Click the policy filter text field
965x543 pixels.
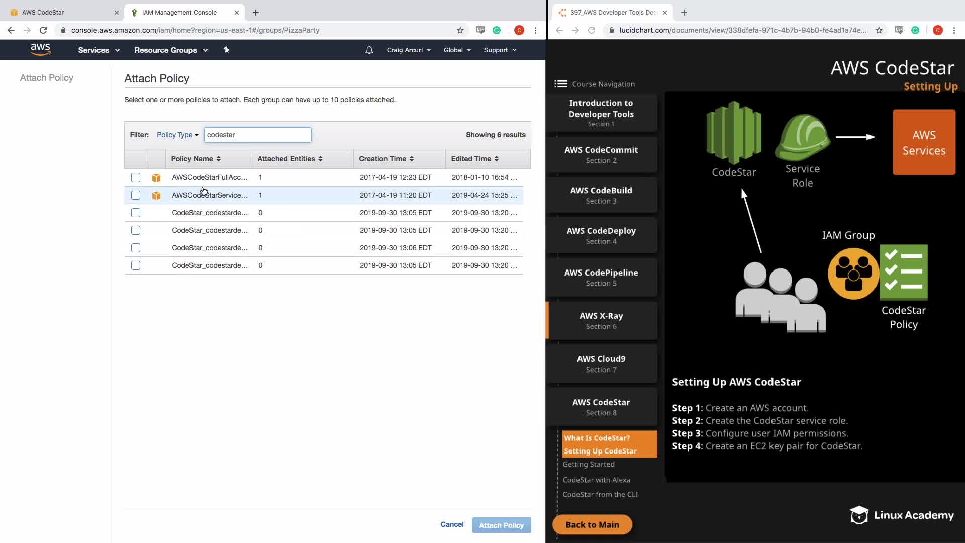point(257,135)
